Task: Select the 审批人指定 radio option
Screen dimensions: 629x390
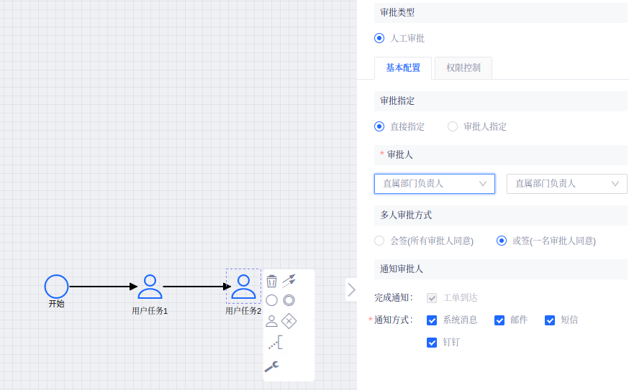Action: 453,126
